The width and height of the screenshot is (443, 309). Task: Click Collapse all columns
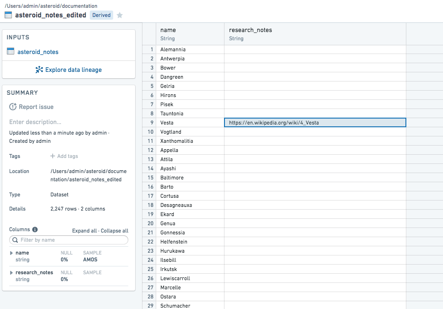[115, 231]
